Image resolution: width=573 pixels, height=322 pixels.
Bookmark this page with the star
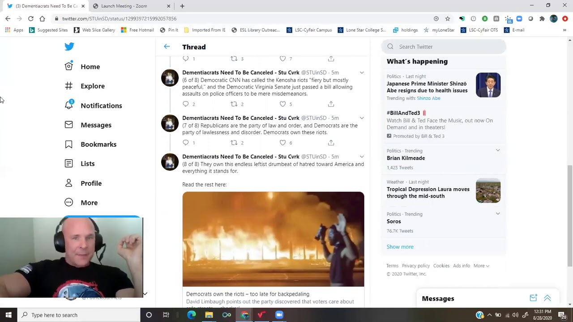(x=447, y=18)
